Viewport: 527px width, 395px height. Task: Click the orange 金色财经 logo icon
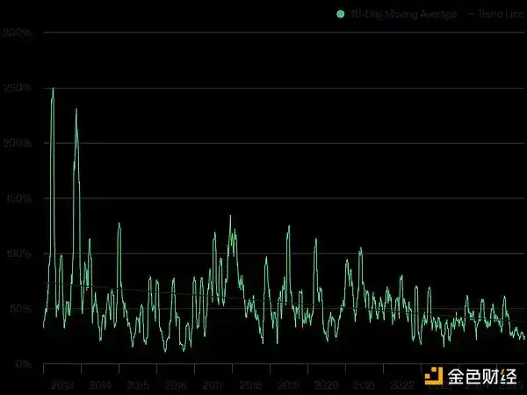pyautogui.click(x=432, y=377)
